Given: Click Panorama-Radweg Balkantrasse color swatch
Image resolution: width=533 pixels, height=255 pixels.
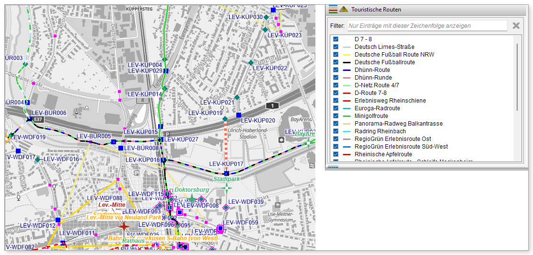Looking at the screenshot, I should tap(347, 124).
